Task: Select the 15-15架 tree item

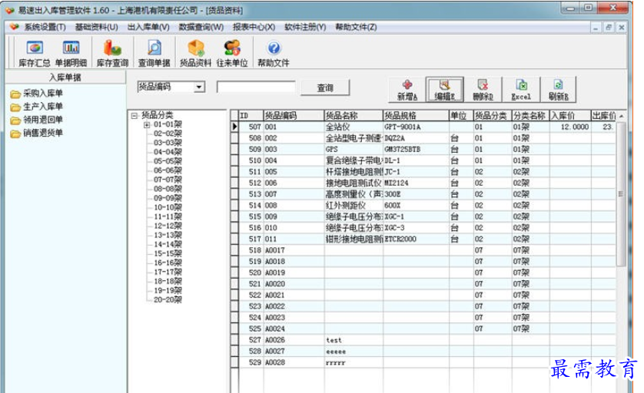Action: click(168, 253)
